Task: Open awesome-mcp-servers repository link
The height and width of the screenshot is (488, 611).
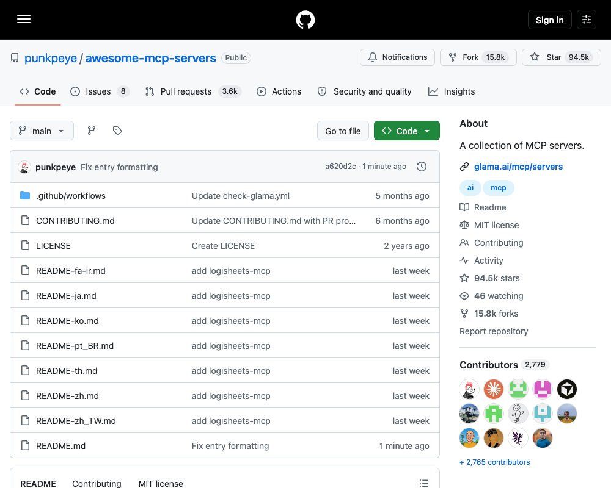Action: pyautogui.click(x=150, y=58)
